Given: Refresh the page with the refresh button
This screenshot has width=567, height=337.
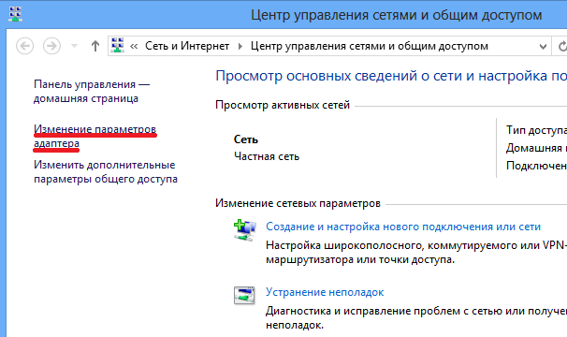Looking at the screenshot, I should point(561,46).
